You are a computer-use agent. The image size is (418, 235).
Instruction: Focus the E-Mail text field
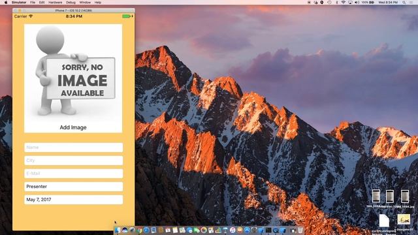74,174
